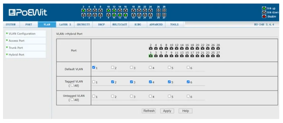The height and width of the screenshot is (123, 283).
Task: Go to VLAN Configuration sidebar item
Action: pyautogui.click(x=22, y=33)
